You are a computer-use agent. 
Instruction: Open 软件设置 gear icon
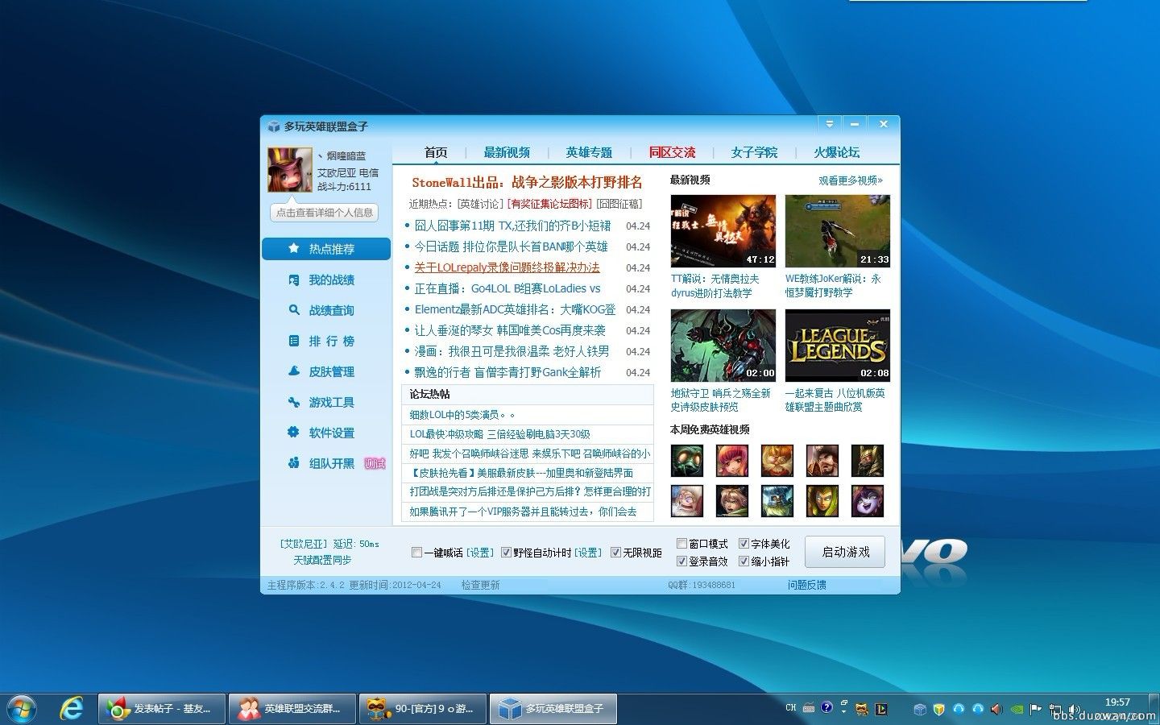(294, 433)
